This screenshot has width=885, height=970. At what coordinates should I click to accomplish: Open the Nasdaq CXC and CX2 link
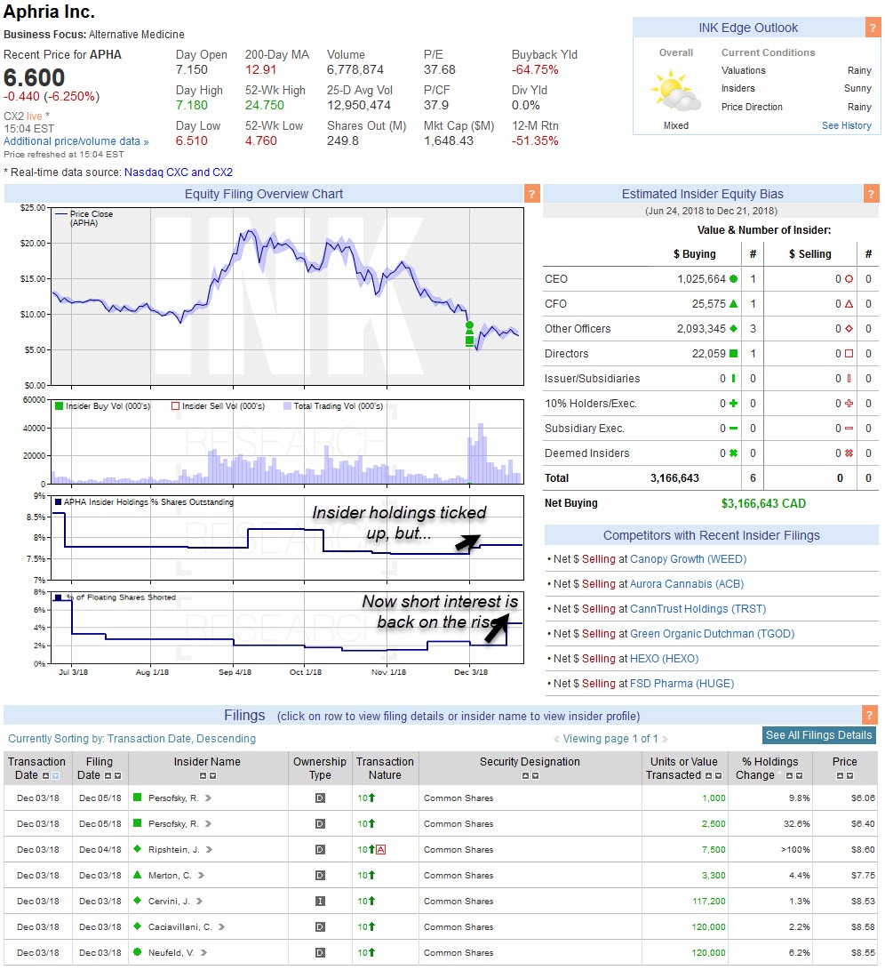click(x=179, y=172)
